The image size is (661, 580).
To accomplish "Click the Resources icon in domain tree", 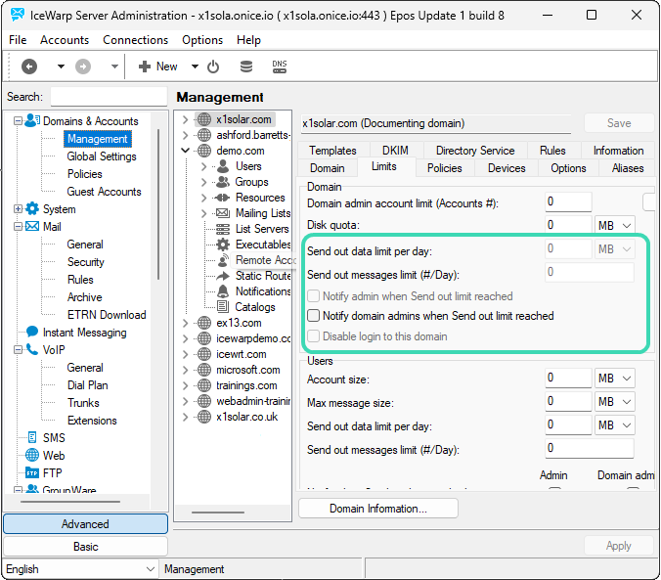I will pos(222,198).
